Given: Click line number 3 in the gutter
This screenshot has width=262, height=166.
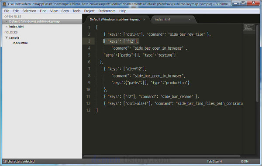Looking at the screenshot, I should (89, 41).
